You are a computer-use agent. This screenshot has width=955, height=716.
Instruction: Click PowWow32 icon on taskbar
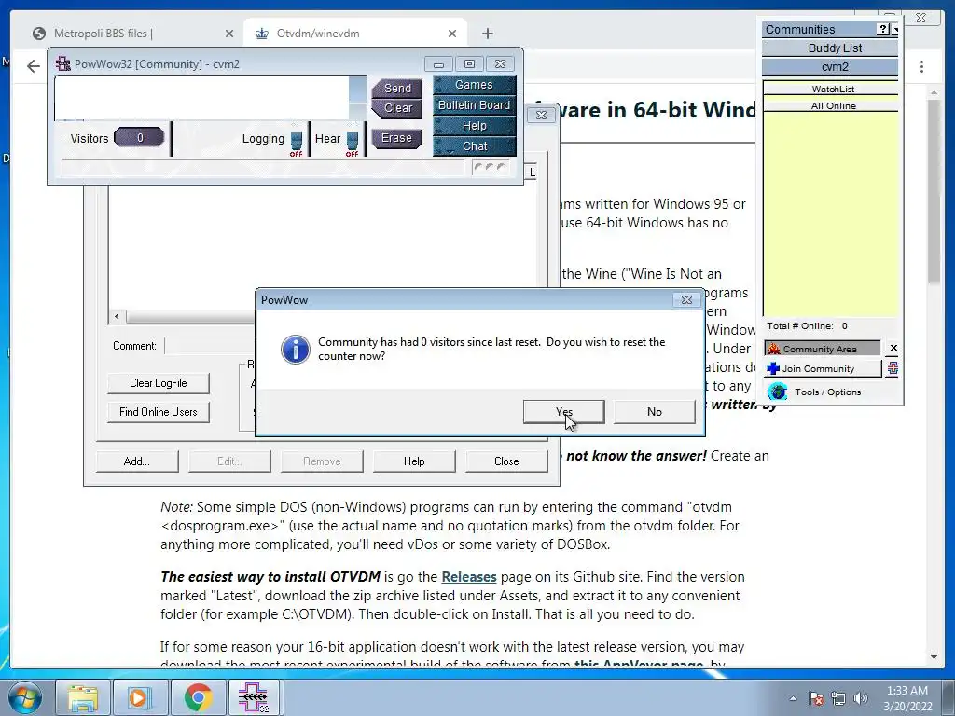coord(254,697)
